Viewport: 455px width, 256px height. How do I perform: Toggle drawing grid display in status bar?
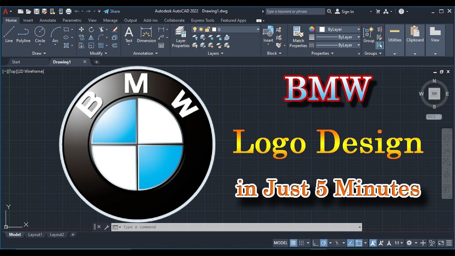[x=293, y=243]
